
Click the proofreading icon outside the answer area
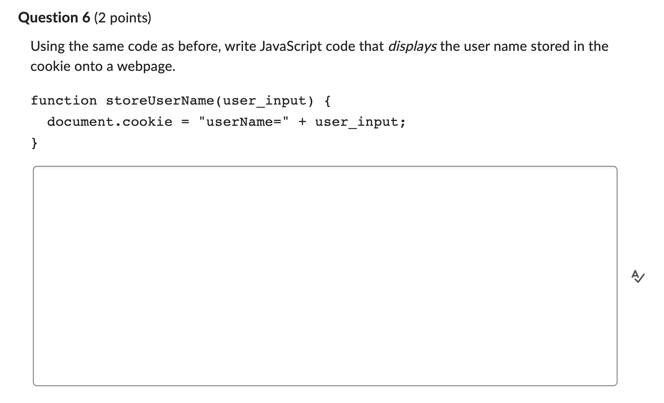click(x=638, y=276)
